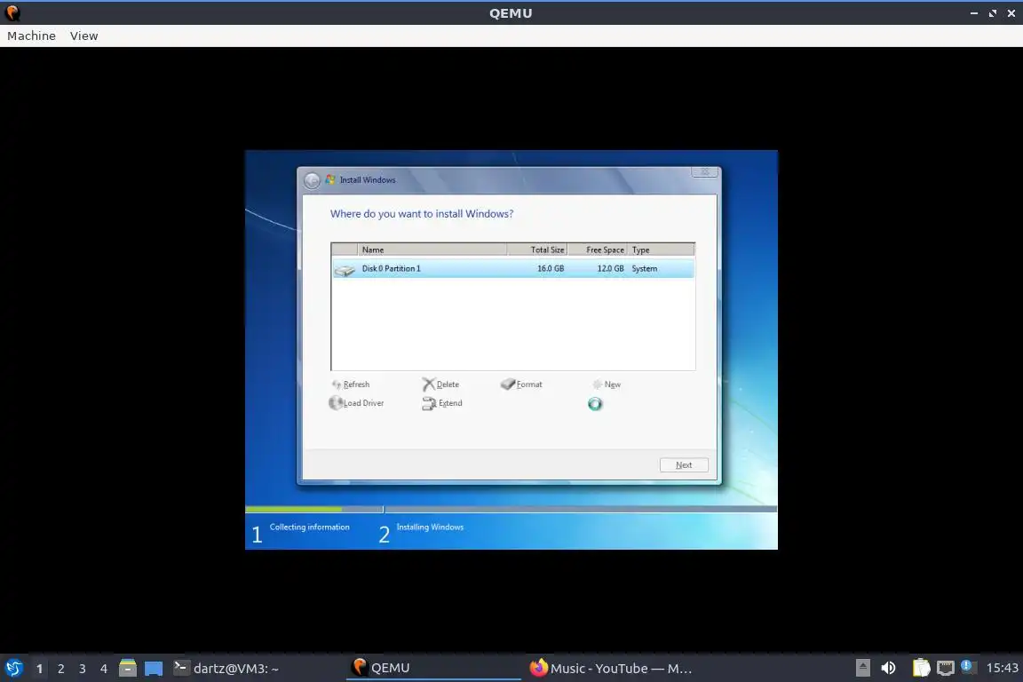Click the Next button in the installer
1023x682 pixels.
point(684,464)
